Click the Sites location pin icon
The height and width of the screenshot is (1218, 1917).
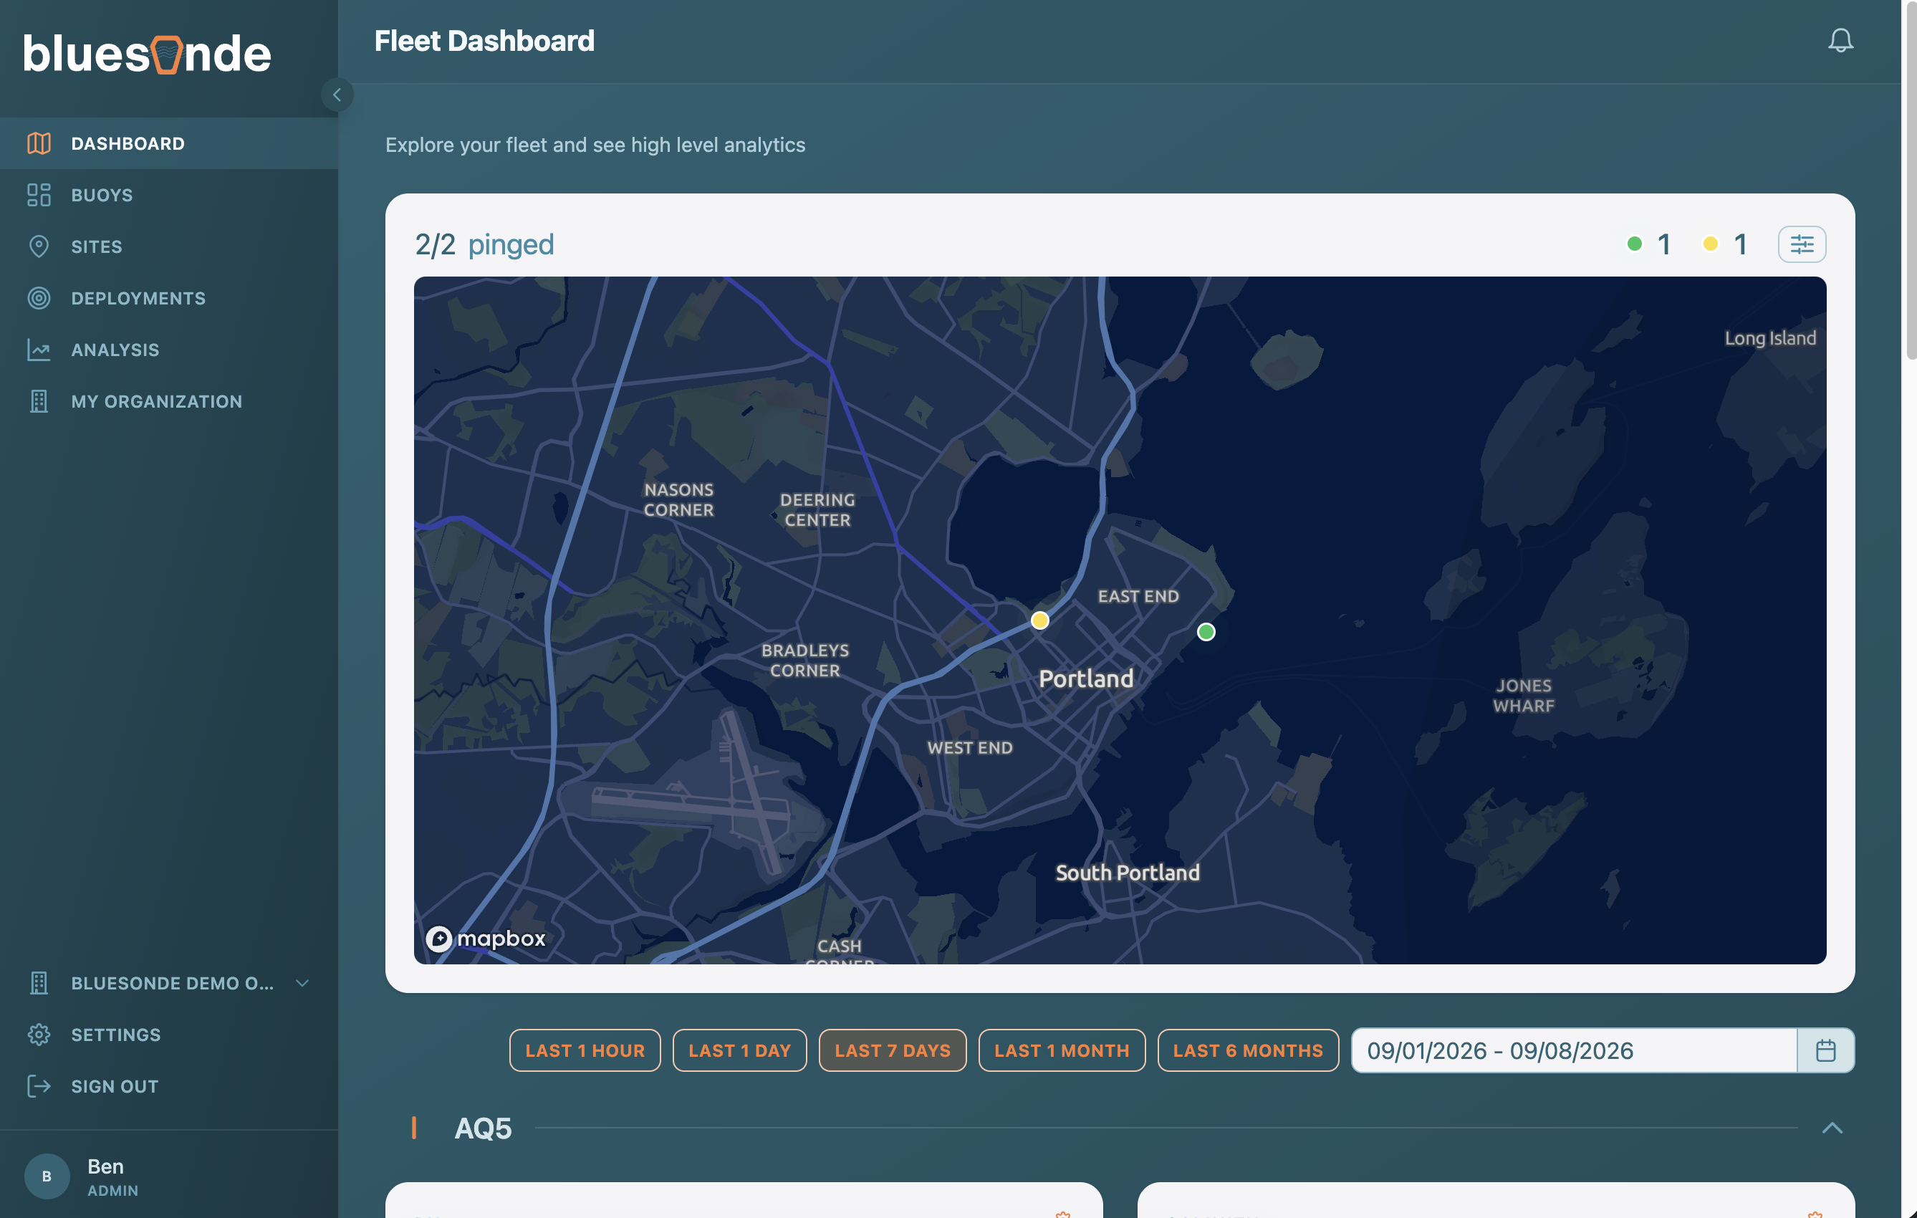coord(39,246)
